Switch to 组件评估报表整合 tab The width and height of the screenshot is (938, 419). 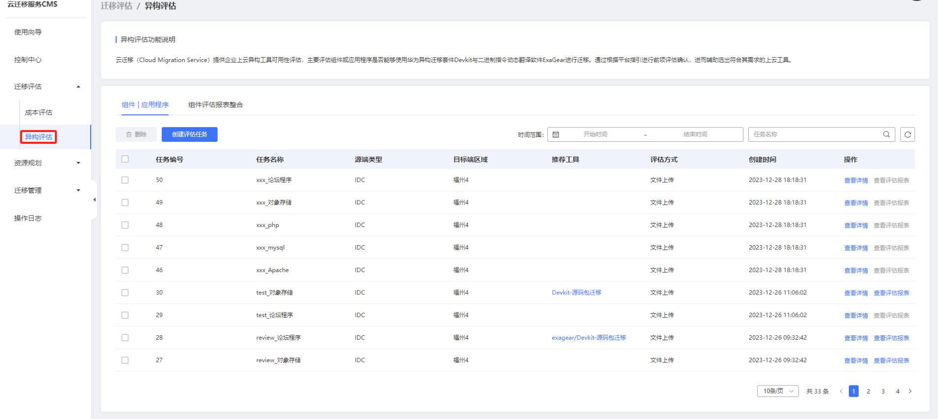[215, 104]
